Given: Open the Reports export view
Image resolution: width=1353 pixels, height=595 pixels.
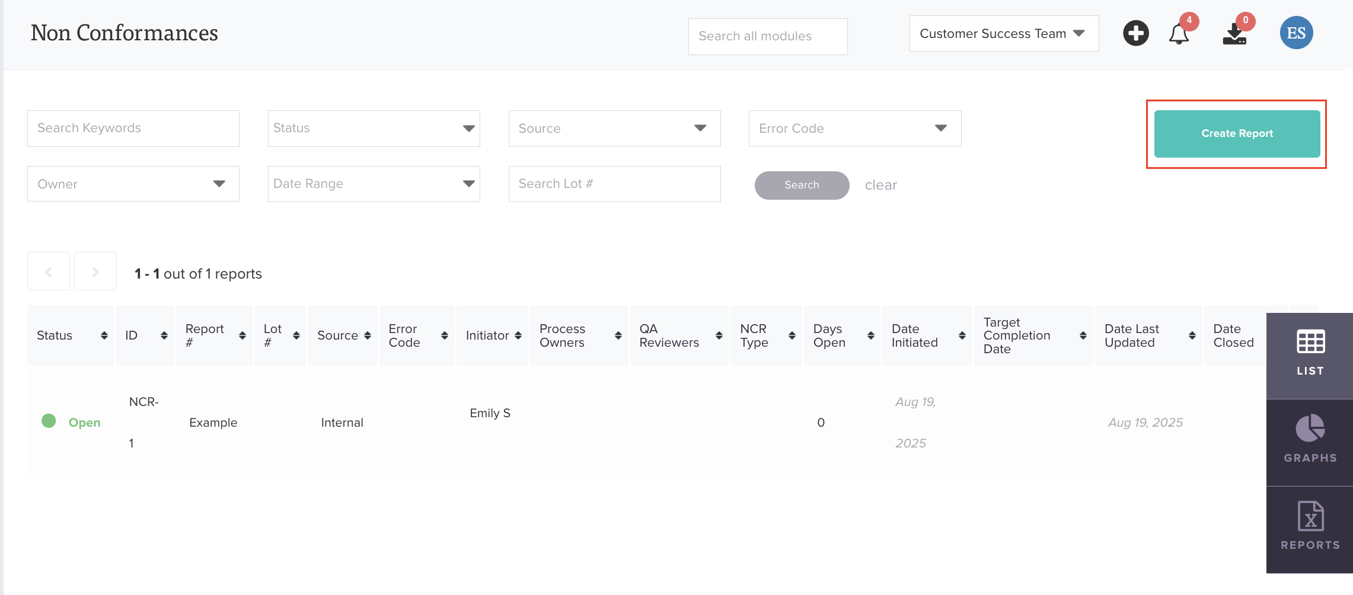Looking at the screenshot, I should 1310,529.
